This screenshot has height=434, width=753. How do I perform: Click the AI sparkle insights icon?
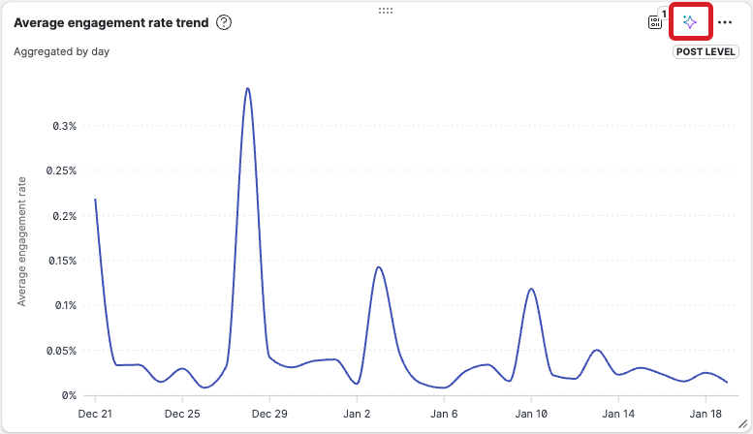pos(690,22)
